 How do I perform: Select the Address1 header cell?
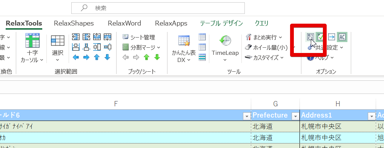point(338,115)
